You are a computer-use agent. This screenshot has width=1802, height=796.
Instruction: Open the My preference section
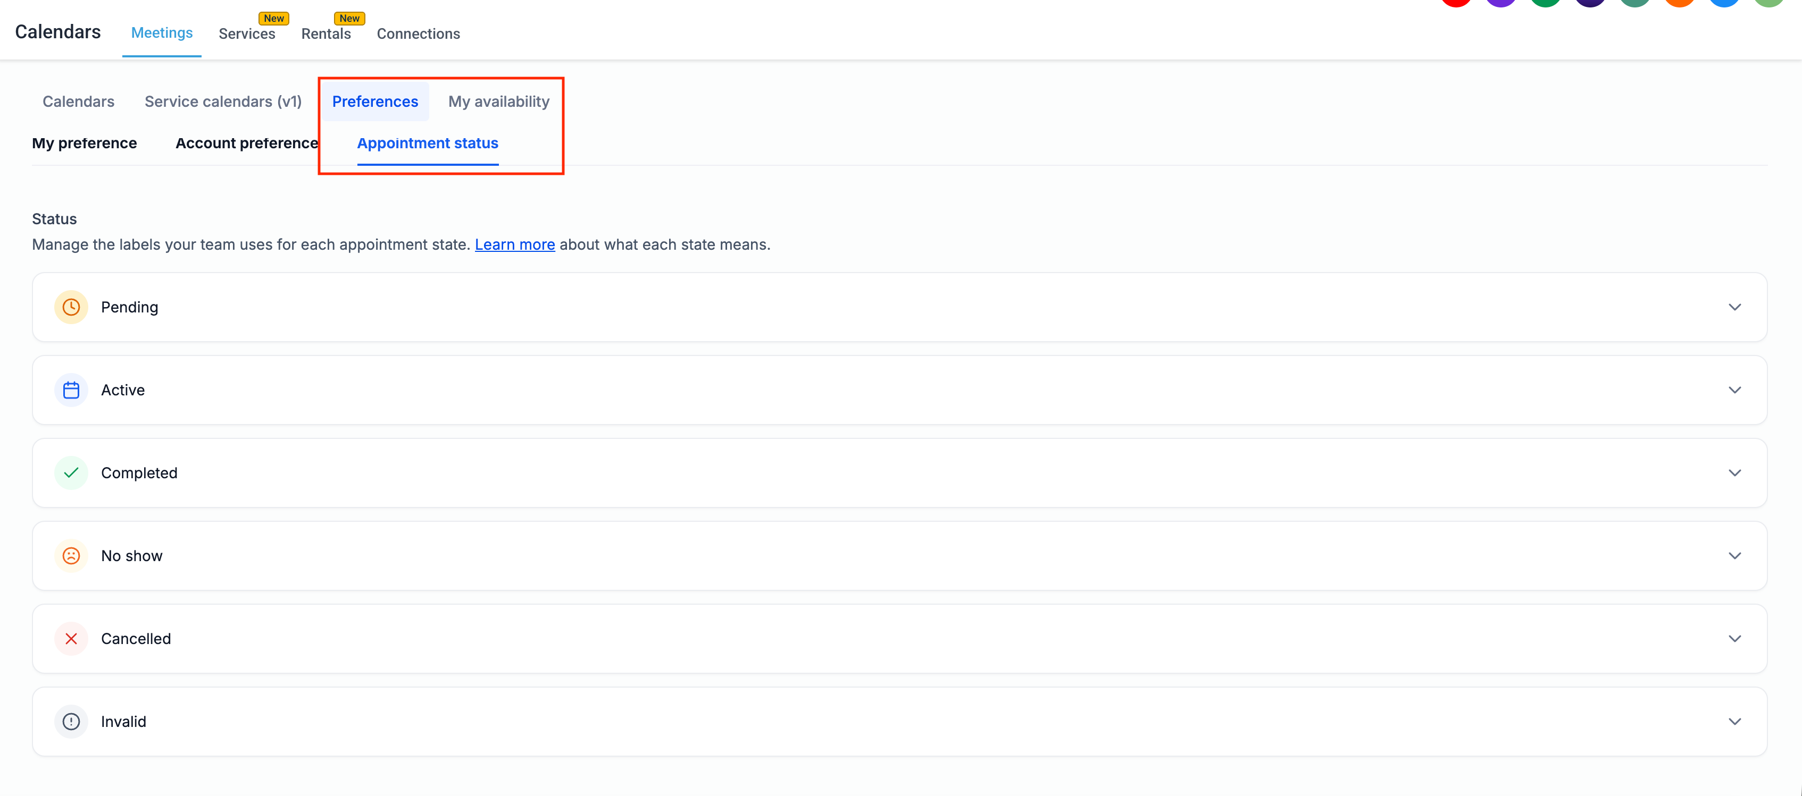pos(84,142)
